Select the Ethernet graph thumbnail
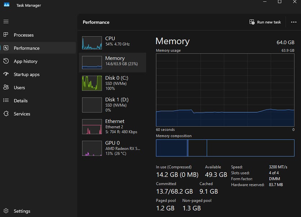The width and height of the screenshot is (301, 217). [x=92, y=126]
